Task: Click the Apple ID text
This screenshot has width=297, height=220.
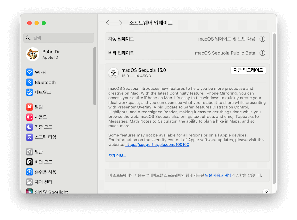Action: (50, 57)
